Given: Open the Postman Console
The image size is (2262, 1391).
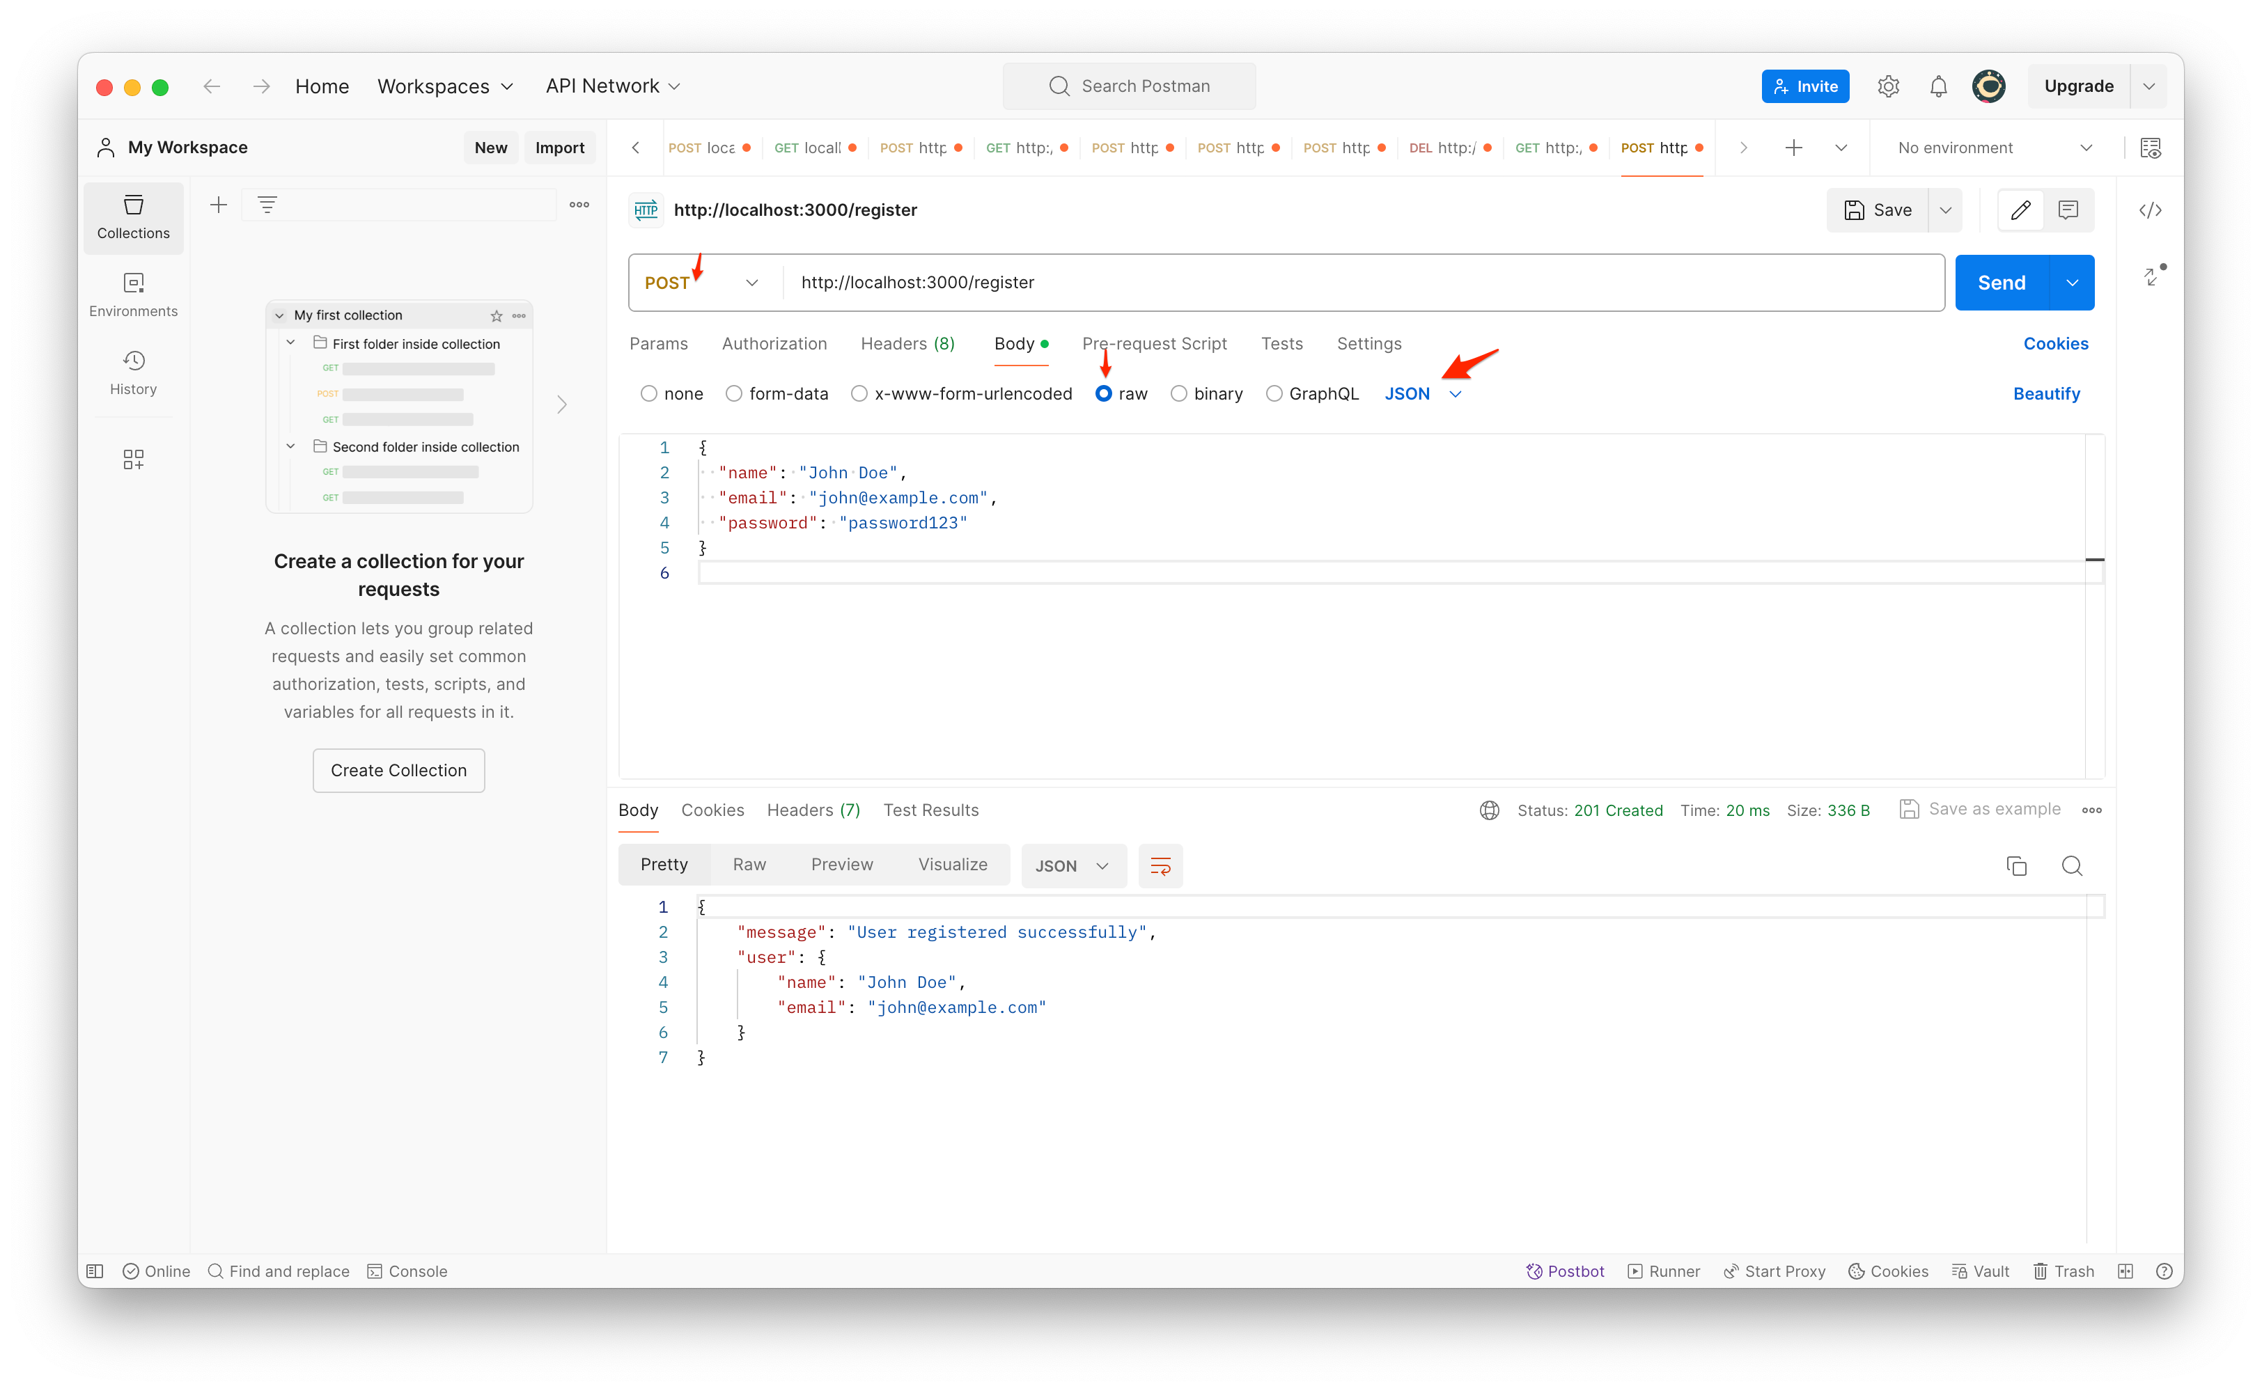Looking at the screenshot, I should tap(407, 1271).
